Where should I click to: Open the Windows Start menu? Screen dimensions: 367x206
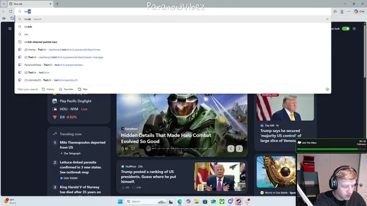click(120, 201)
